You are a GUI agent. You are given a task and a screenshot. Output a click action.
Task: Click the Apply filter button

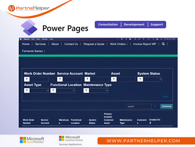tap(165, 97)
